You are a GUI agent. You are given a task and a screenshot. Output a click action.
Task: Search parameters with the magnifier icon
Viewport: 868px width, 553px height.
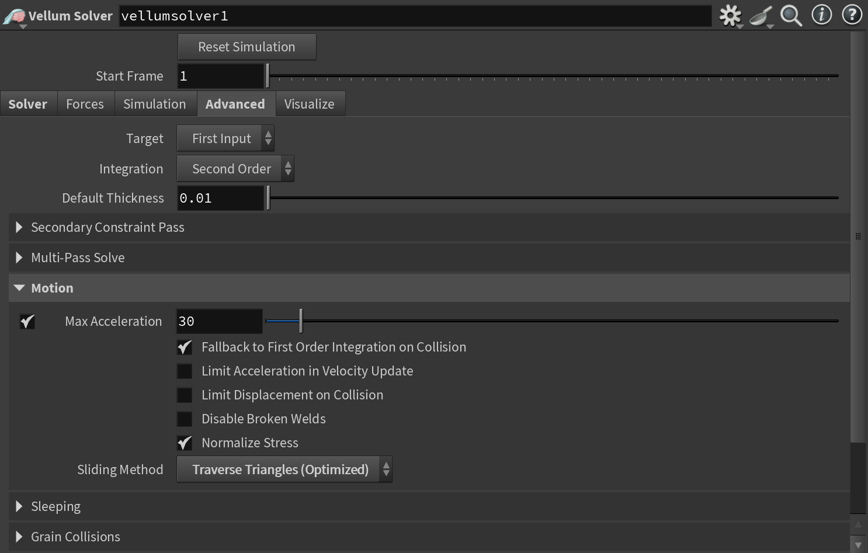[x=791, y=16]
